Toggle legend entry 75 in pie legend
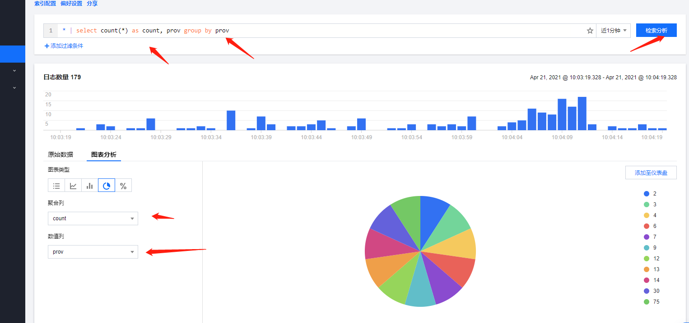The width and height of the screenshot is (689, 323). pos(652,302)
